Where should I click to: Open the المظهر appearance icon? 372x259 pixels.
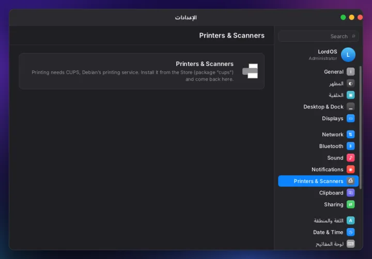point(350,84)
